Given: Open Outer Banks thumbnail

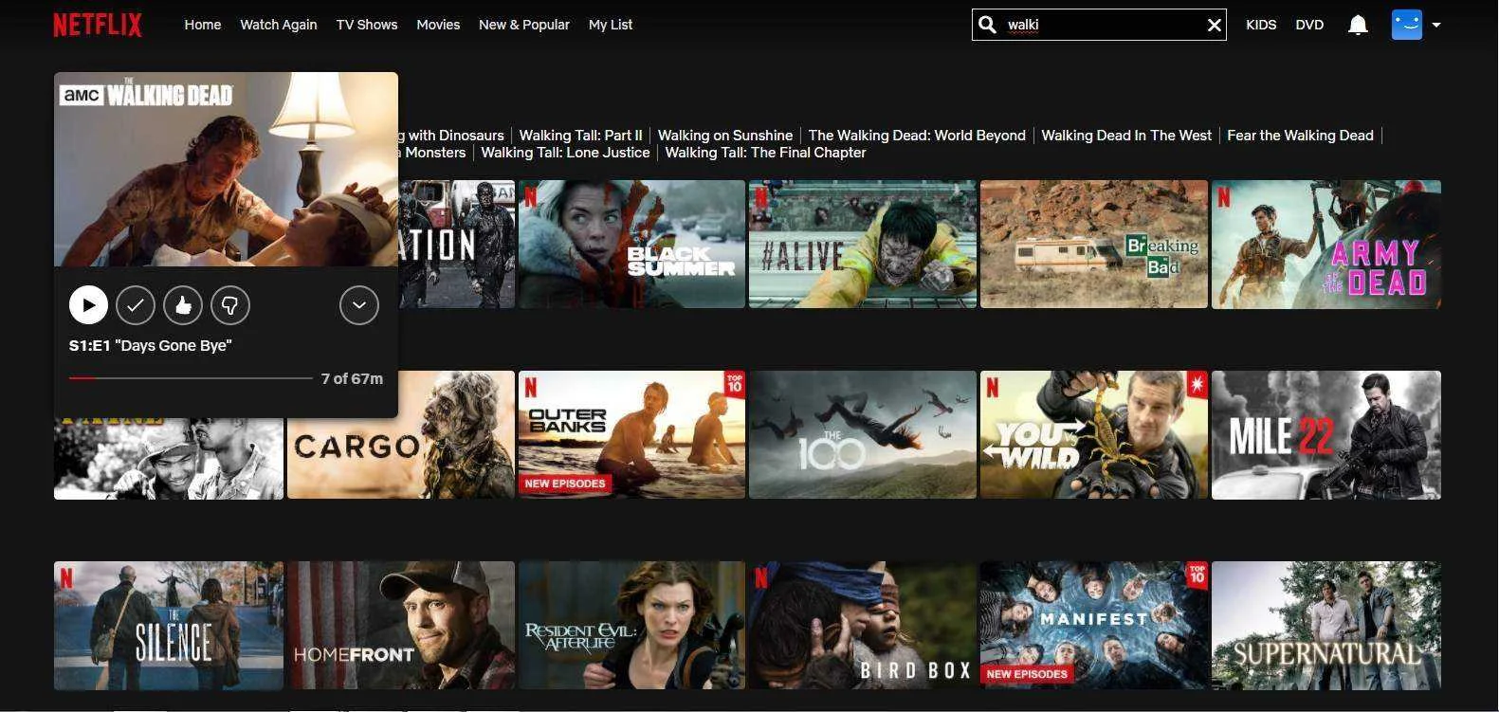Looking at the screenshot, I should pyautogui.click(x=631, y=434).
